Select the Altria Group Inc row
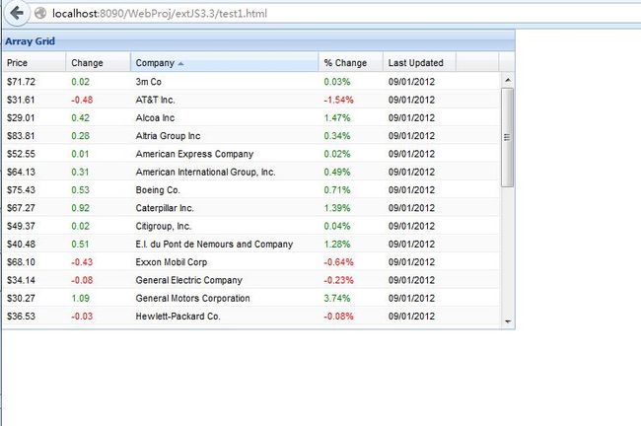 click(x=251, y=135)
